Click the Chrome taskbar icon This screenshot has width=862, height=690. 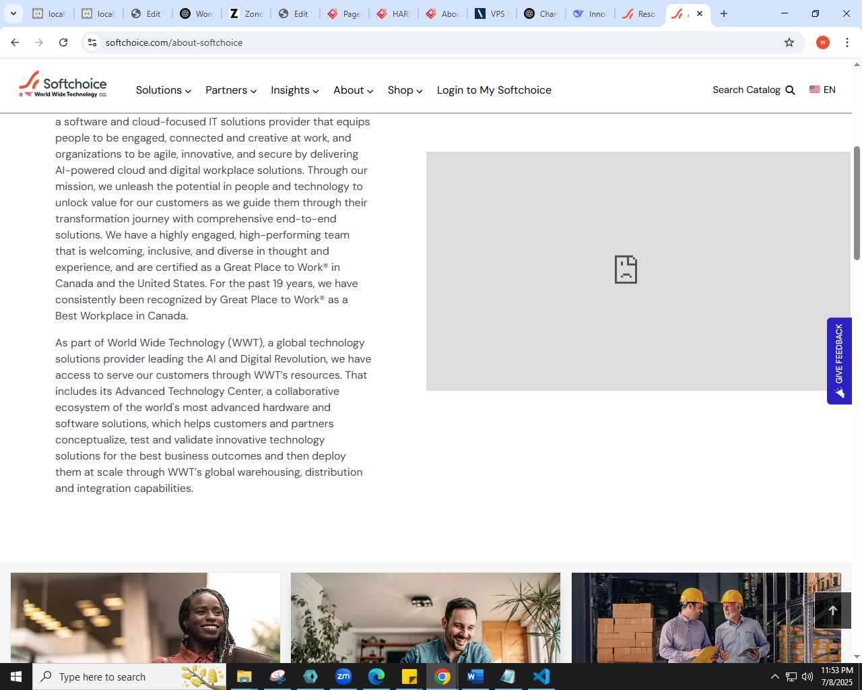click(442, 677)
